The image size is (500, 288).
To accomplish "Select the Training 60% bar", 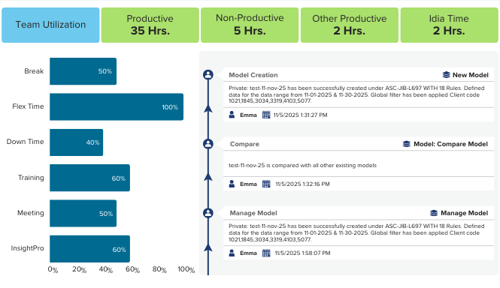I will coord(89,178).
